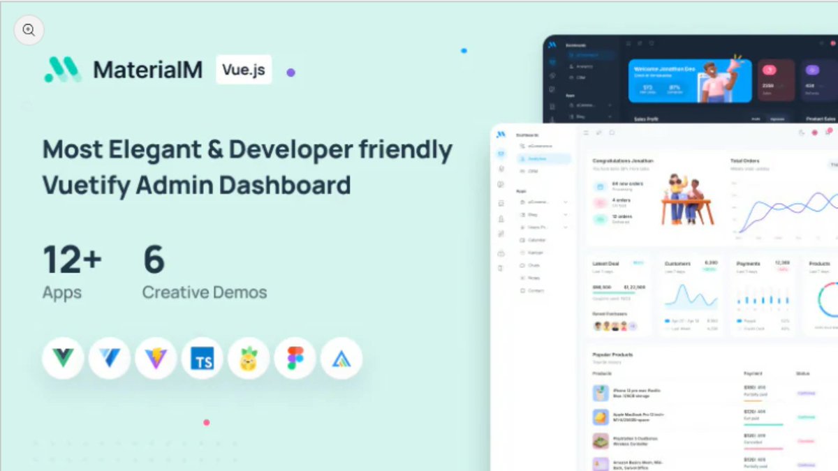The image size is (838, 471).
Task: Expand eCommerce apps chevron in light sidebar
Action: tap(565, 202)
